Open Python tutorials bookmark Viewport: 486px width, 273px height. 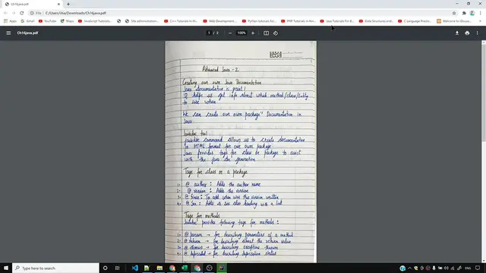(259, 21)
